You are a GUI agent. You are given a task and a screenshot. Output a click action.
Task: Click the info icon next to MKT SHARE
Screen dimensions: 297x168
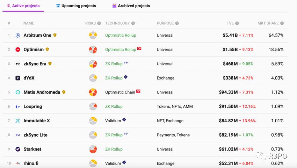[x=282, y=23]
